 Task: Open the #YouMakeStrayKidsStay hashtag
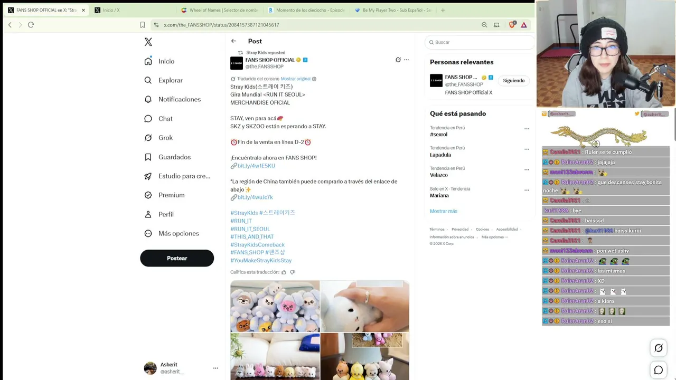261,261
